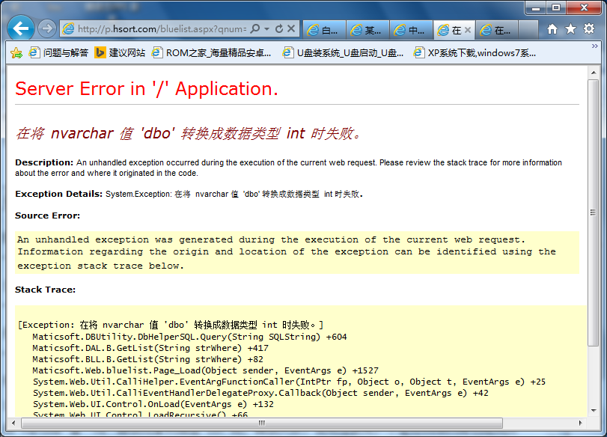Open the ROM之家 favorite link
Screen dimensions: 607x437
click(211, 53)
